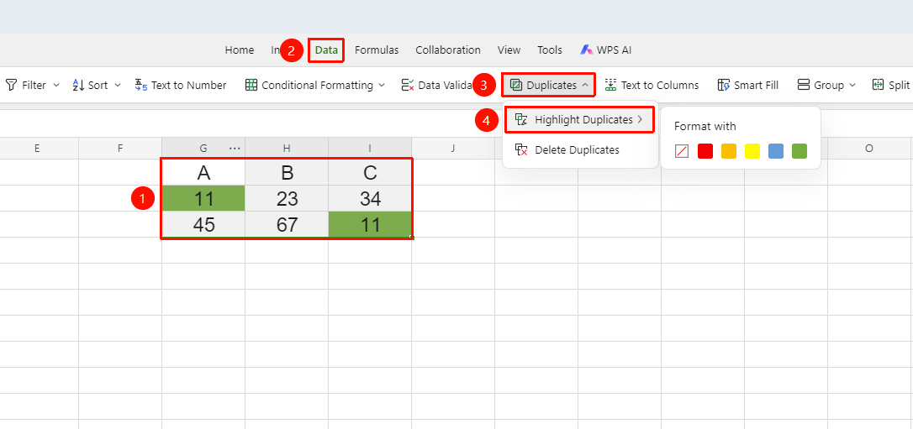This screenshot has width=913, height=429.
Task: Click the Group icon
Action: click(804, 85)
